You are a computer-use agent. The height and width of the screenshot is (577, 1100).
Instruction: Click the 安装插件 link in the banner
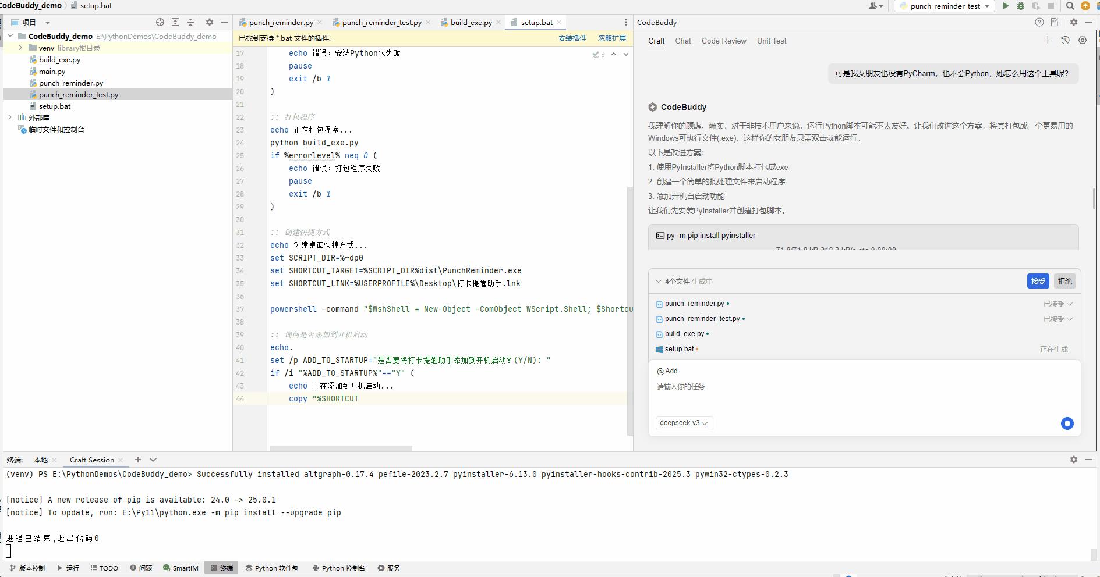573,38
